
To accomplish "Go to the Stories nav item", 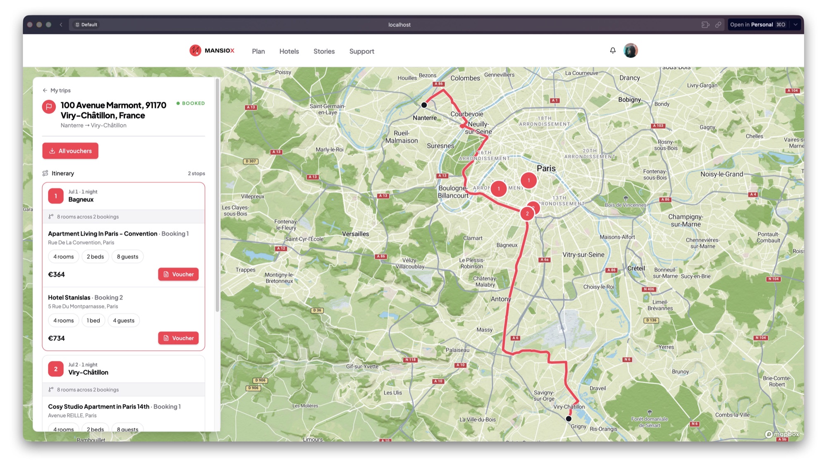I will tap(324, 51).
